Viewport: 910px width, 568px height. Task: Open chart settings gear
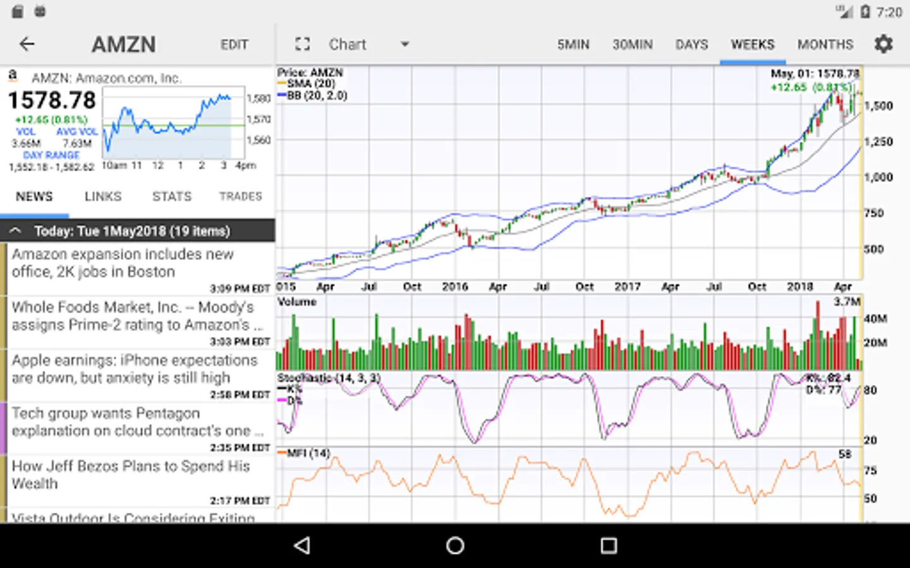tap(883, 44)
